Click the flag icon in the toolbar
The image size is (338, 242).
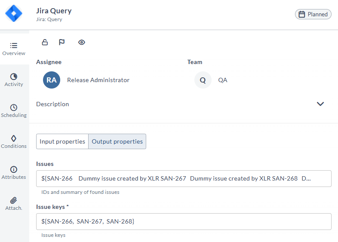(x=61, y=42)
